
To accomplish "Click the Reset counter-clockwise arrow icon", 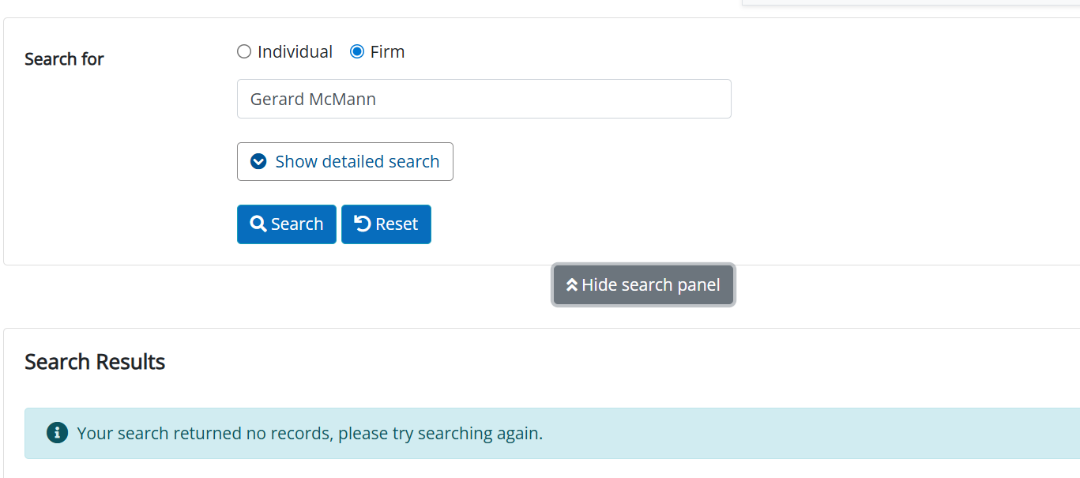I will [362, 224].
